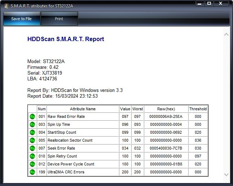Click the Raw Read Error Rate attribute name
Viewport: 233px width, 186px height.
pos(66,116)
